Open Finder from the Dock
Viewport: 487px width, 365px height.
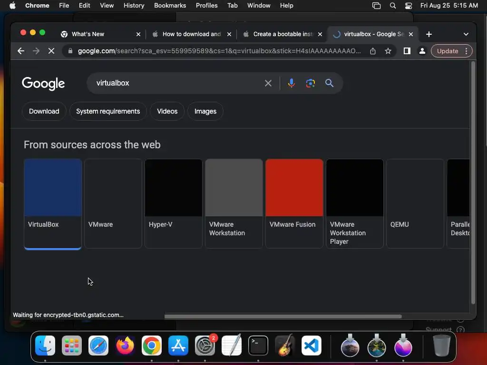(x=45, y=346)
